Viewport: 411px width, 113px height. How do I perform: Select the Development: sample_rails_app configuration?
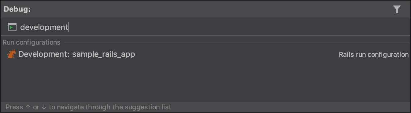[206, 54]
